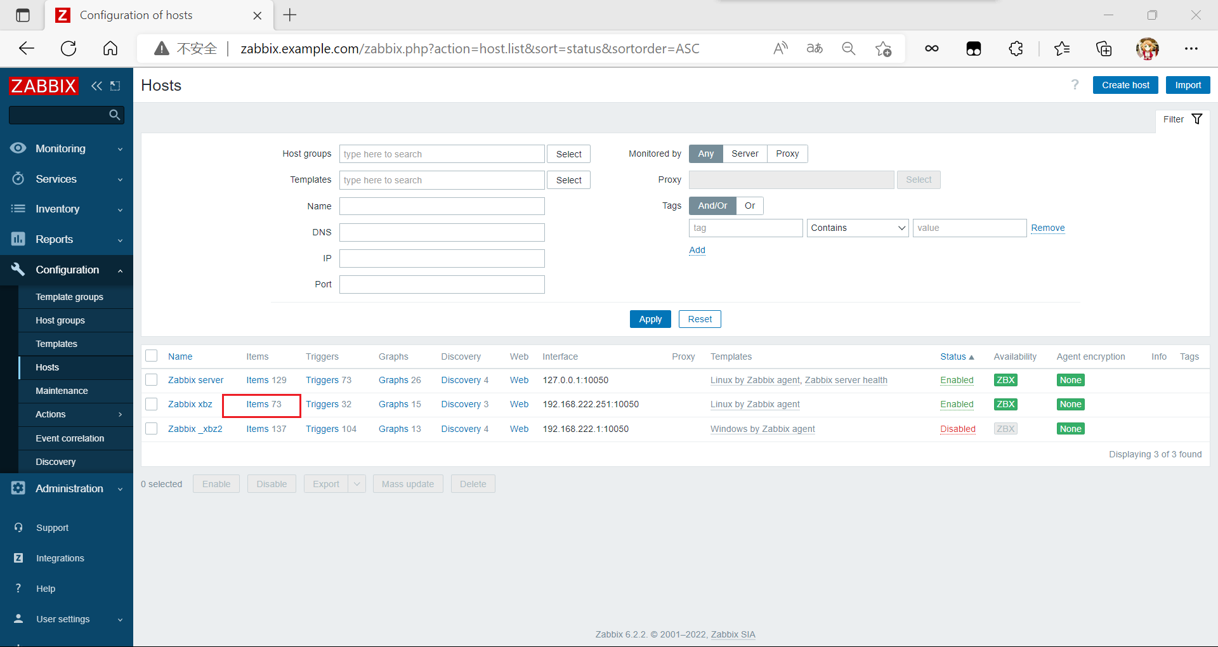
Task: Click the read aloud icon in address bar
Action: tap(781, 48)
